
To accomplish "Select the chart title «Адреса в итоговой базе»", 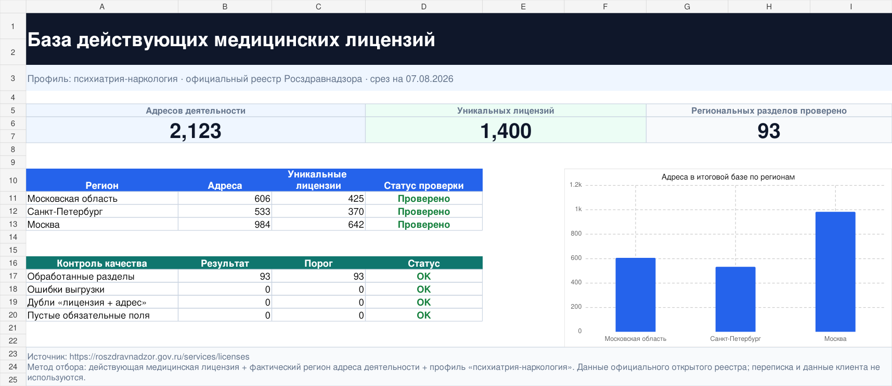I will [x=728, y=177].
